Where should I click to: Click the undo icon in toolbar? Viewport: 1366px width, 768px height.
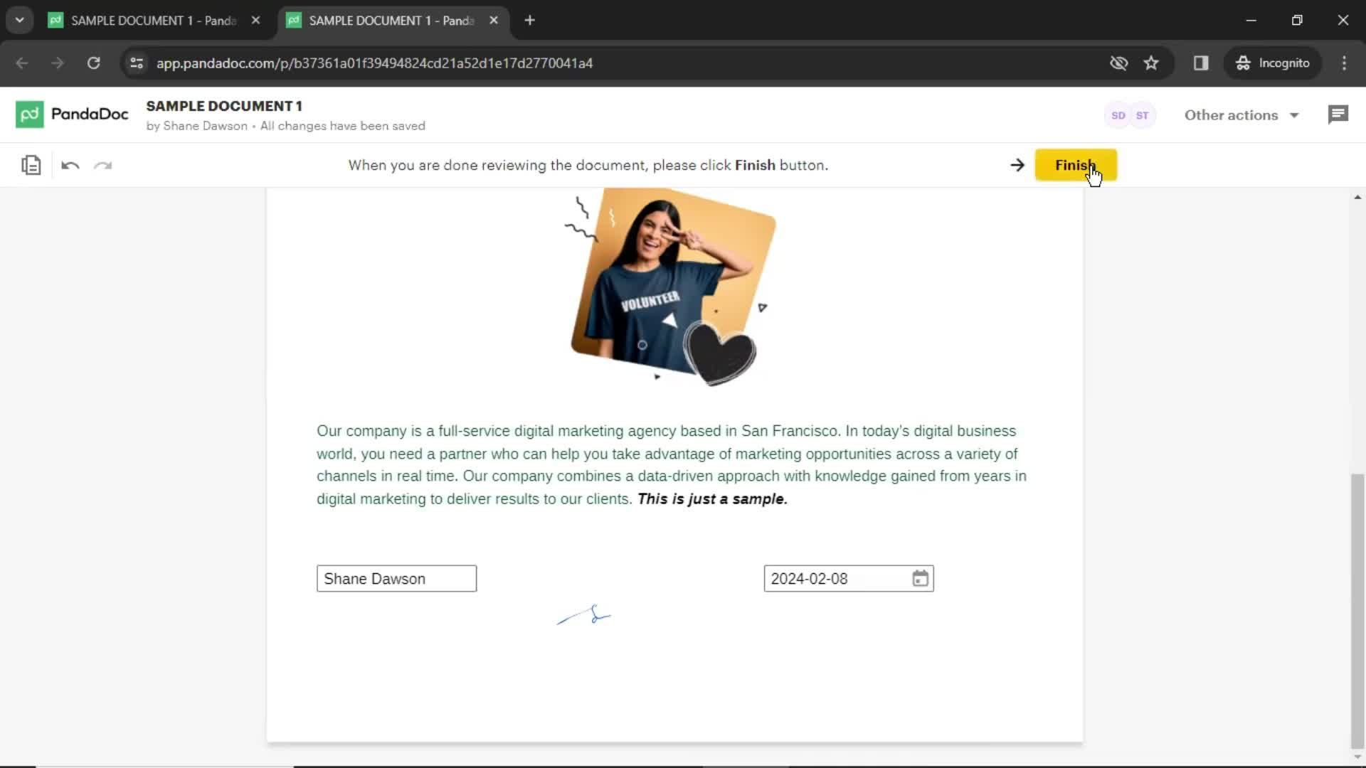pyautogui.click(x=70, y=165)
